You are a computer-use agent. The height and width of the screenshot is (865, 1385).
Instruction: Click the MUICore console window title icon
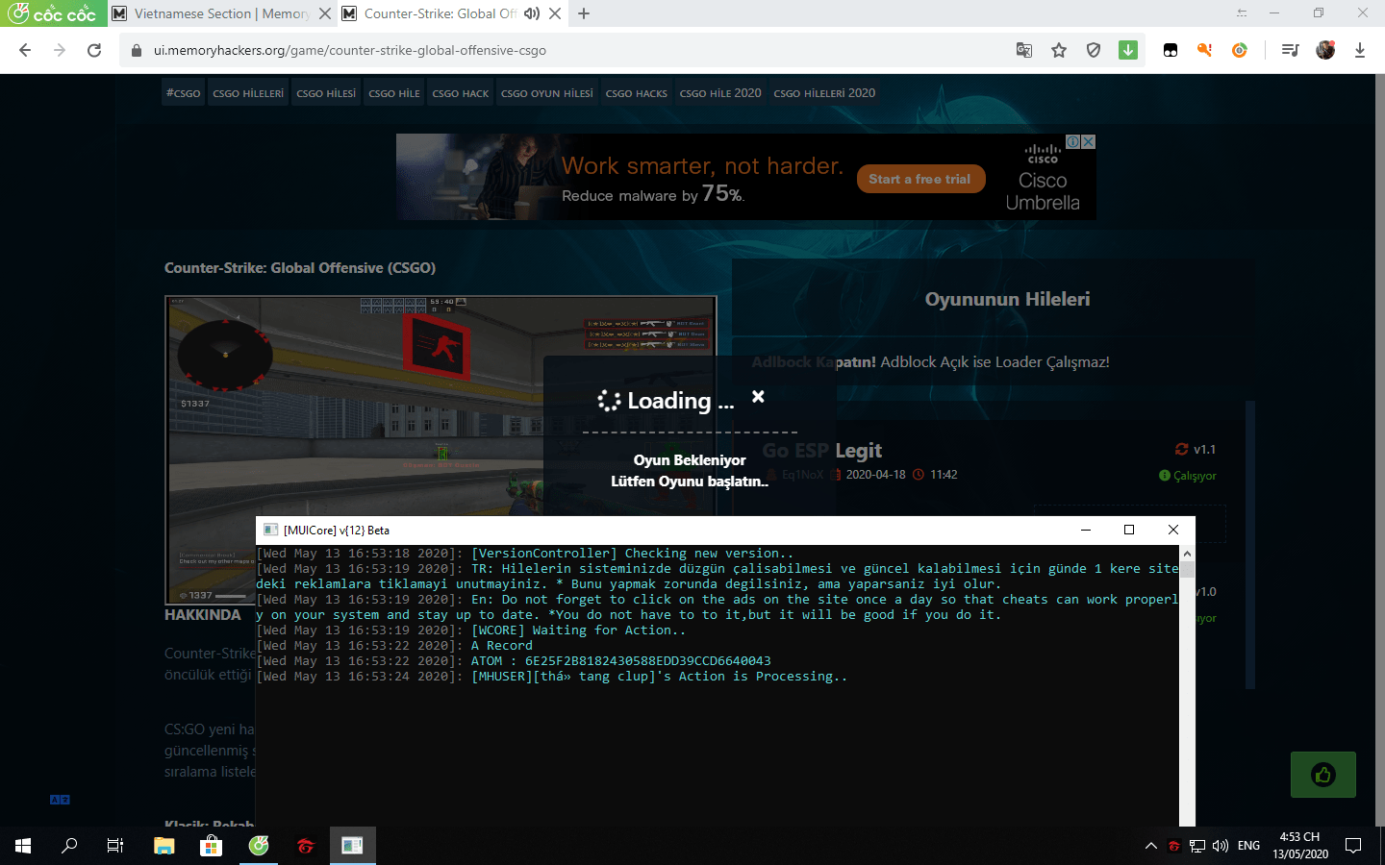270,530
